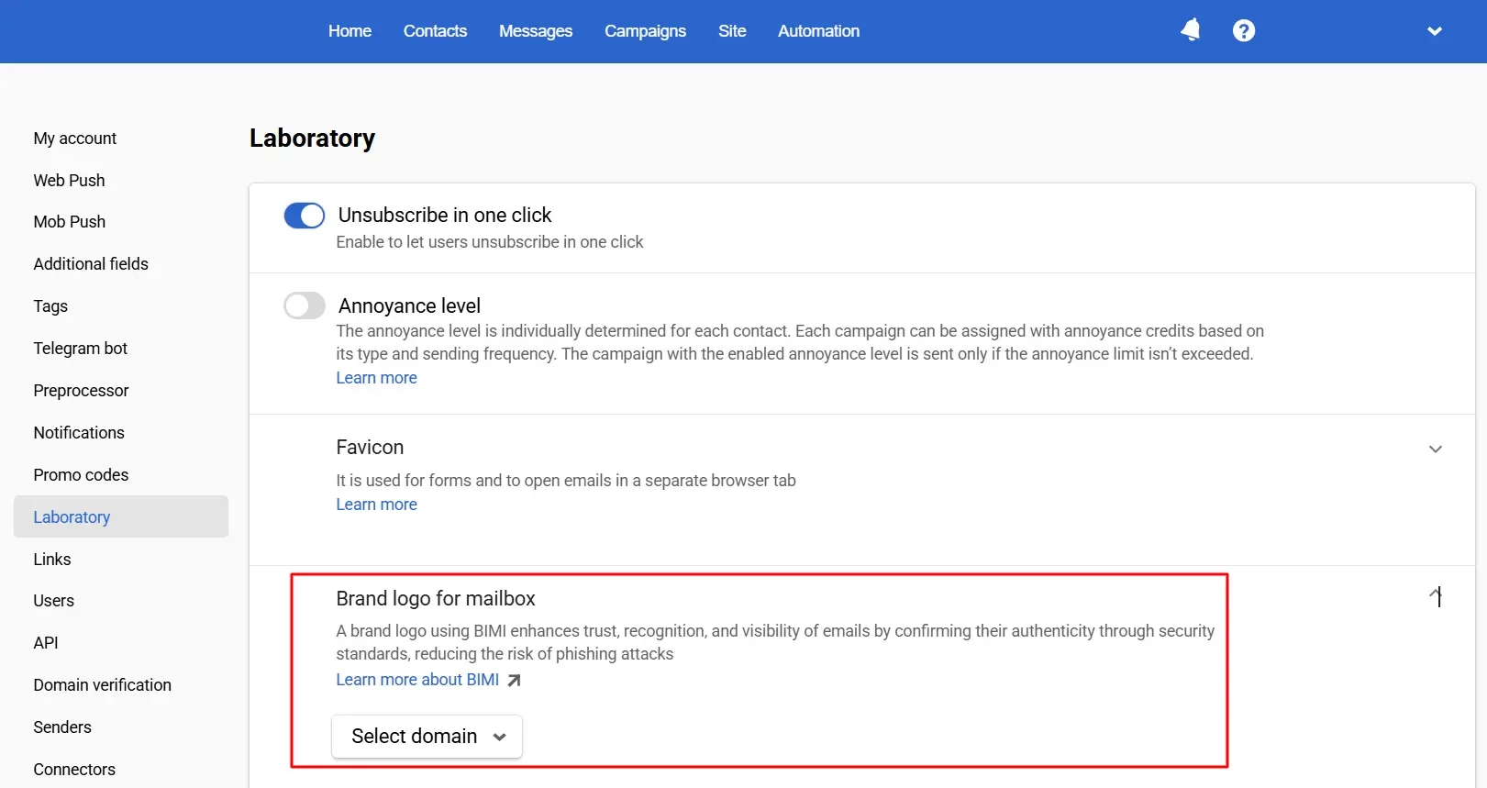Go to Promo codes in sidebar
The height and width of the screenshot is (788, 1487).
[x=81, y=475]
